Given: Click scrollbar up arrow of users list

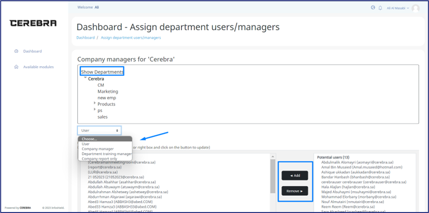Looking at the screenshot, I should pyautogui.click(x=273, y=156).
